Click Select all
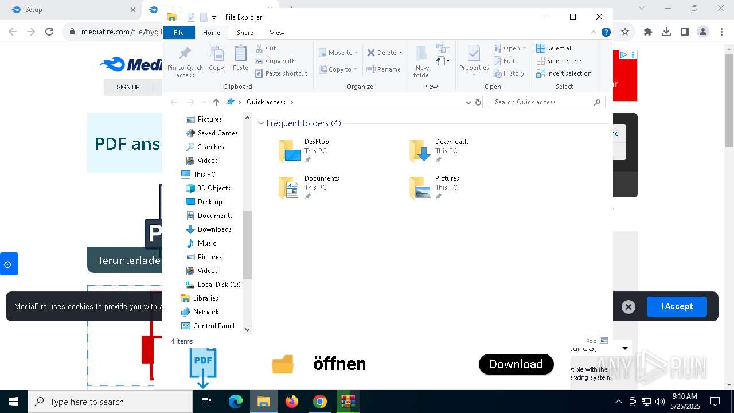Screen dimensions: 734x413 coord(555,48)
